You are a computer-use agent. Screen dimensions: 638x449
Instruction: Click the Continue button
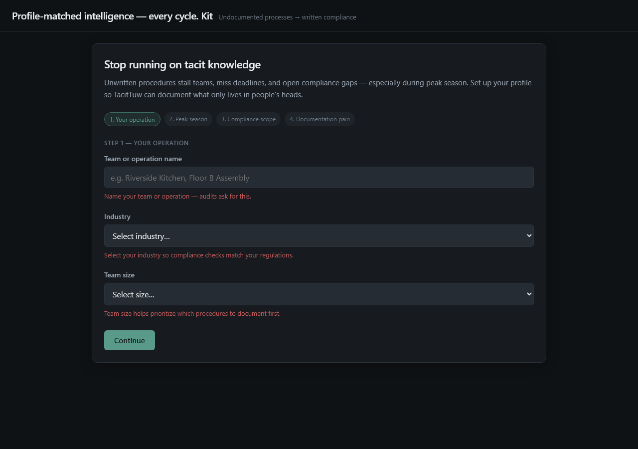coord(130,340)
